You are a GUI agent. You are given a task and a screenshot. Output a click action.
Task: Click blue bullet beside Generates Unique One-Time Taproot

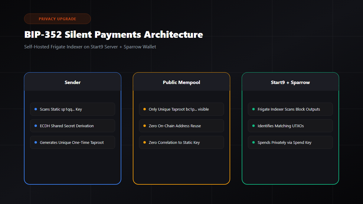(36, 142)
